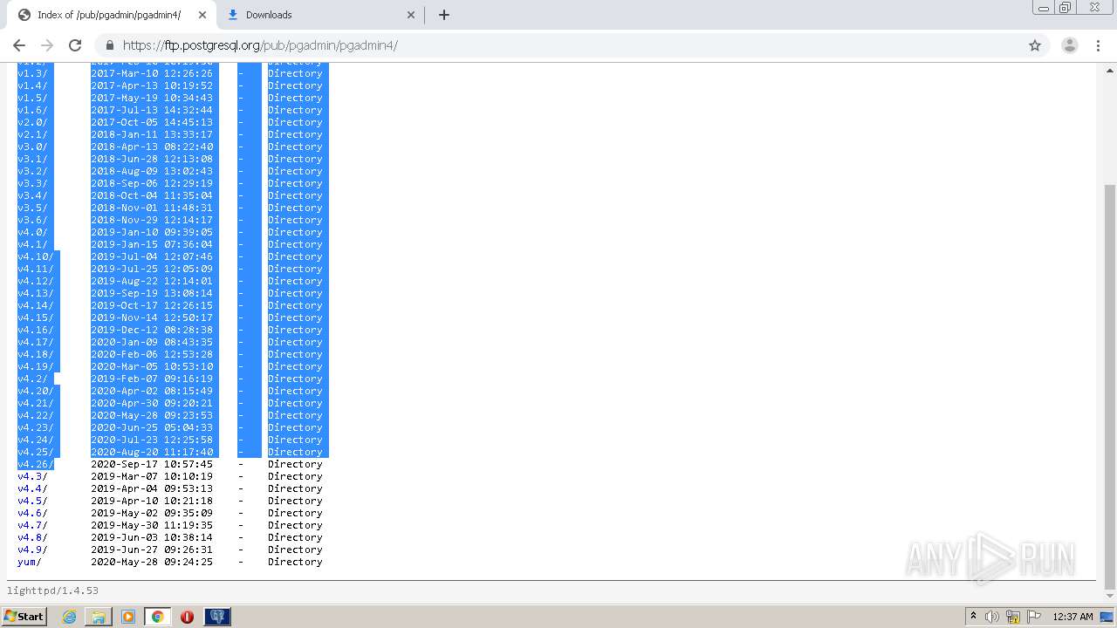
Task: Open the v4.2/ directory link
Action: pyautogui.click(x=32, y=379)
